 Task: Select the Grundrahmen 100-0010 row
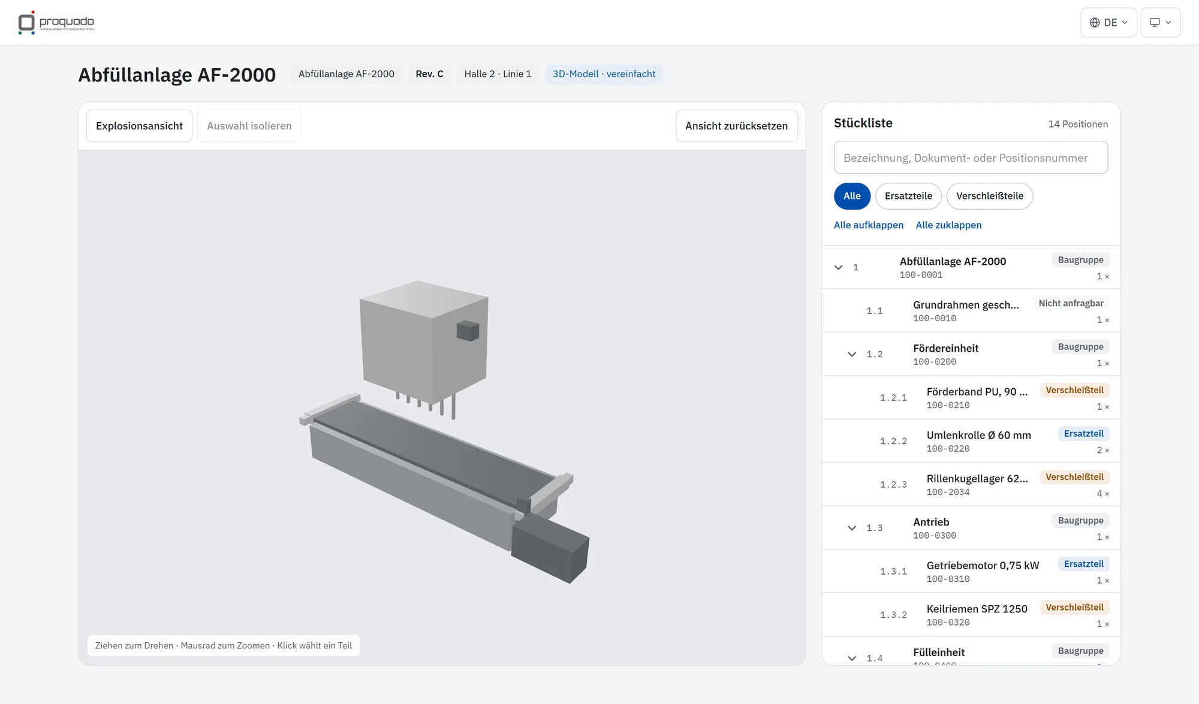tap(971, 311)
